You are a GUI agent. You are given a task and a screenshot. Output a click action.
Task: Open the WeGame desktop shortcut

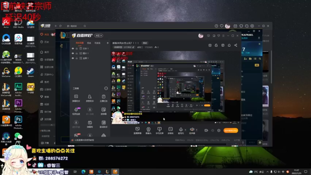(6, 72)
